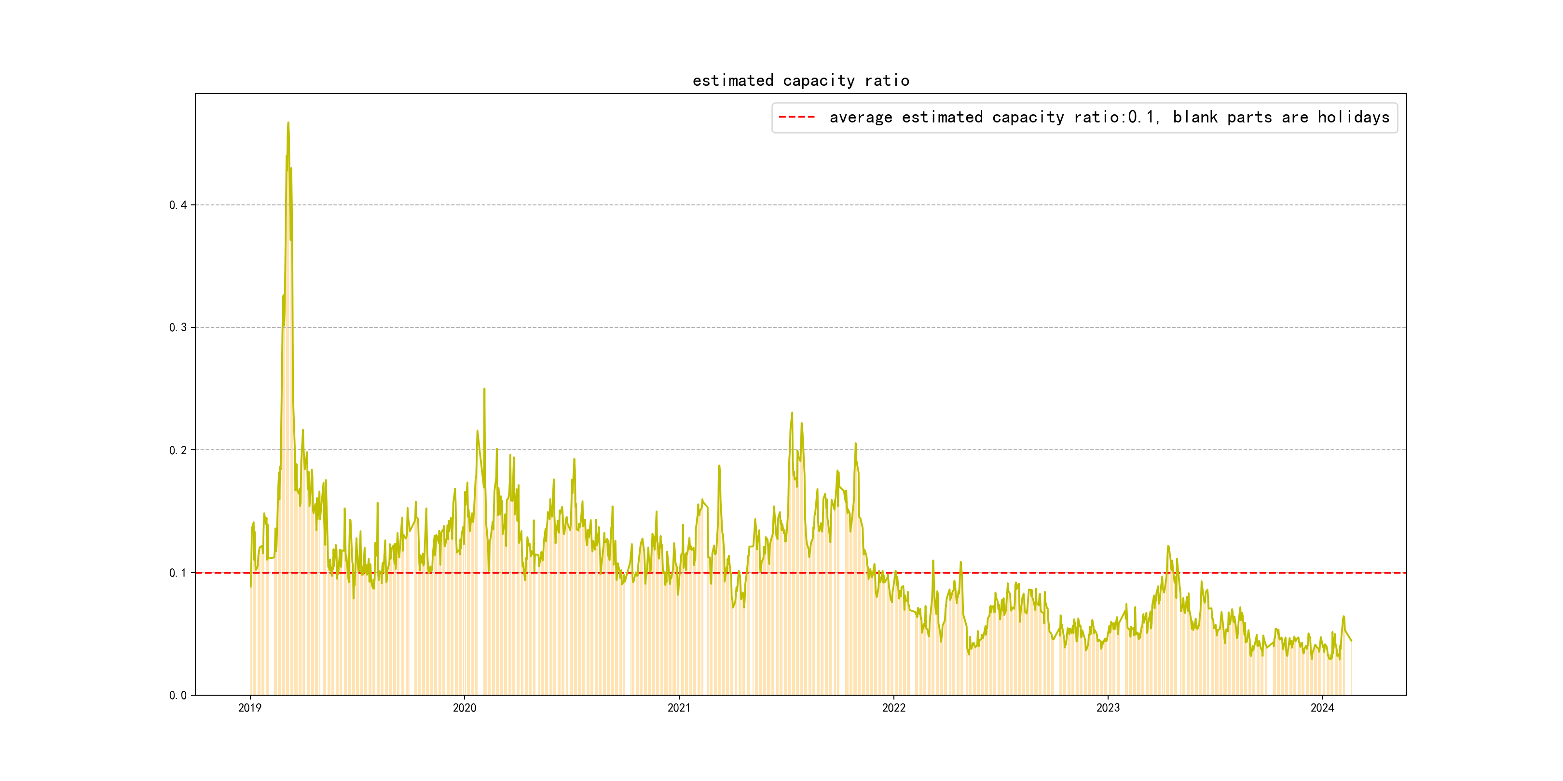Click the highest peak in early 2019

(288, 123)
